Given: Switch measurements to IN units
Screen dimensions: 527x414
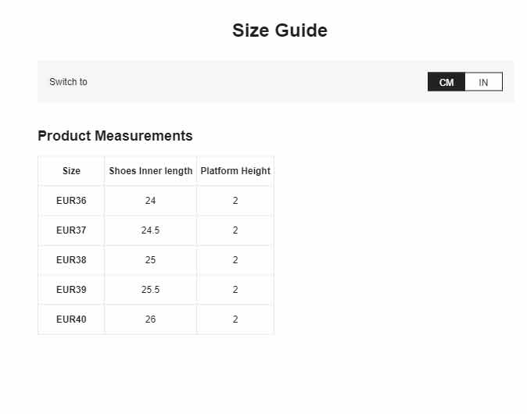Looking at the screenshot, I should (x=483, y=82).
